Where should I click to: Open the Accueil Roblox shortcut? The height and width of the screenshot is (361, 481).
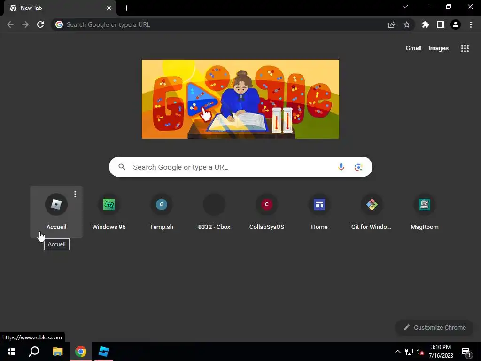(x=56, y=212)
